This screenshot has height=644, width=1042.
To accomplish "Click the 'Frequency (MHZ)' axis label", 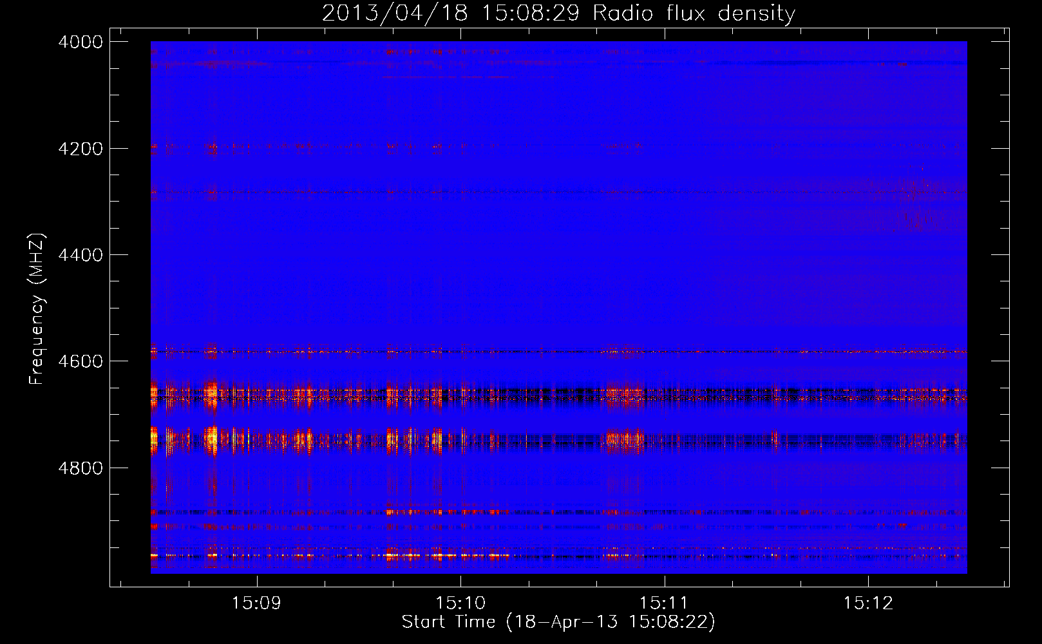I will [37, 308].
